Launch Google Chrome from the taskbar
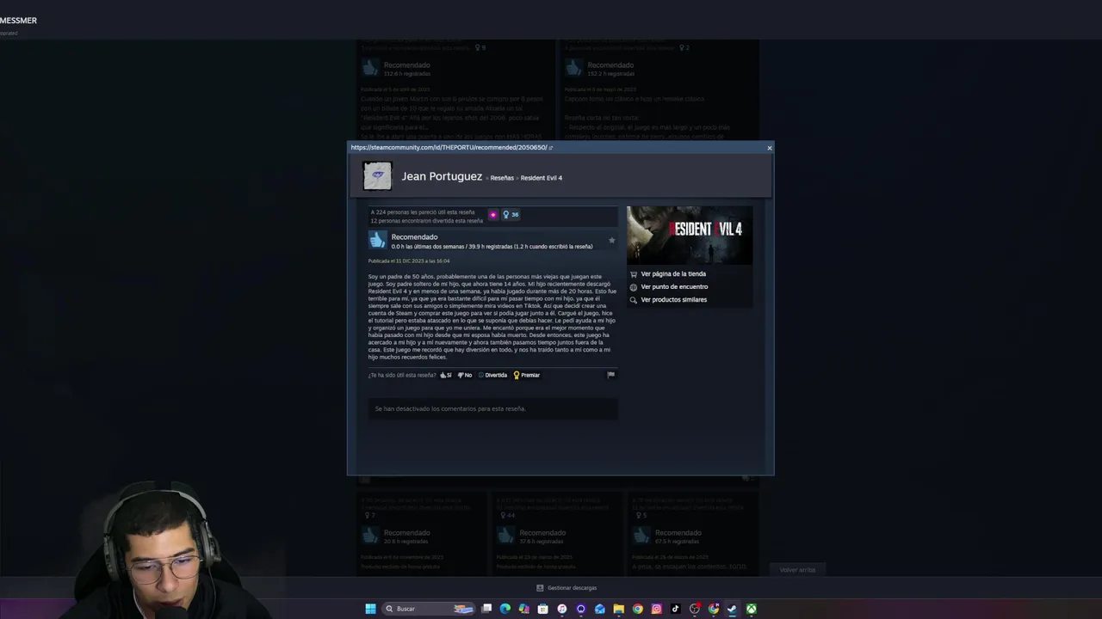 click(638, 609)
